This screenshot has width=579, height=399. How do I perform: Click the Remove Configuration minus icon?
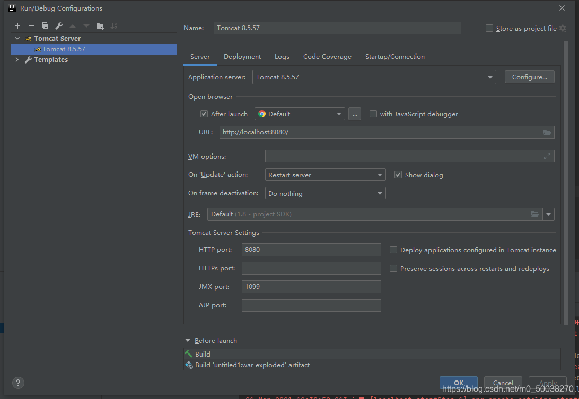[31, 26]
